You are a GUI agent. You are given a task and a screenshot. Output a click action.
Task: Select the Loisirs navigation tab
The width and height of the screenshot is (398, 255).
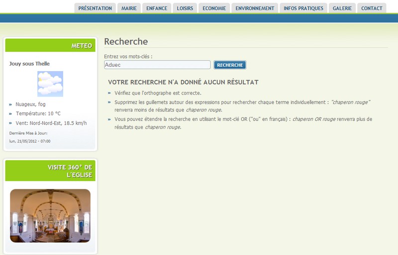(x=185, y=8)
